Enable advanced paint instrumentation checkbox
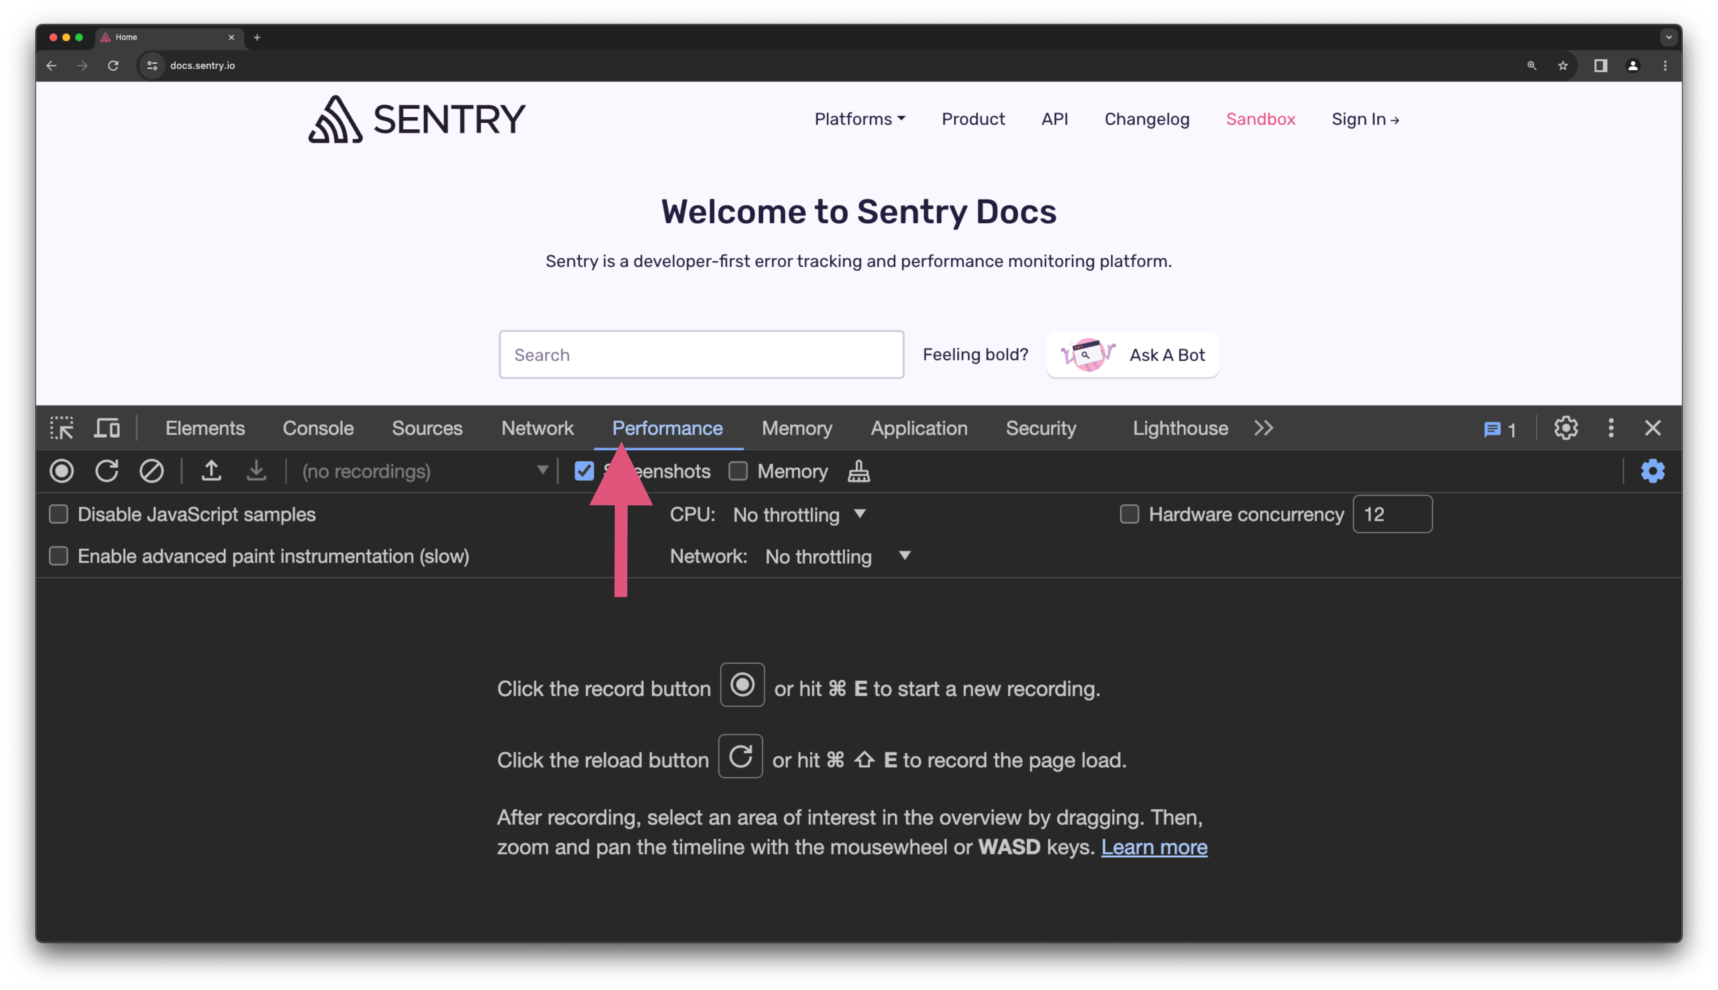This screenshot has width=1718, height=990. (x=59, y=555)
